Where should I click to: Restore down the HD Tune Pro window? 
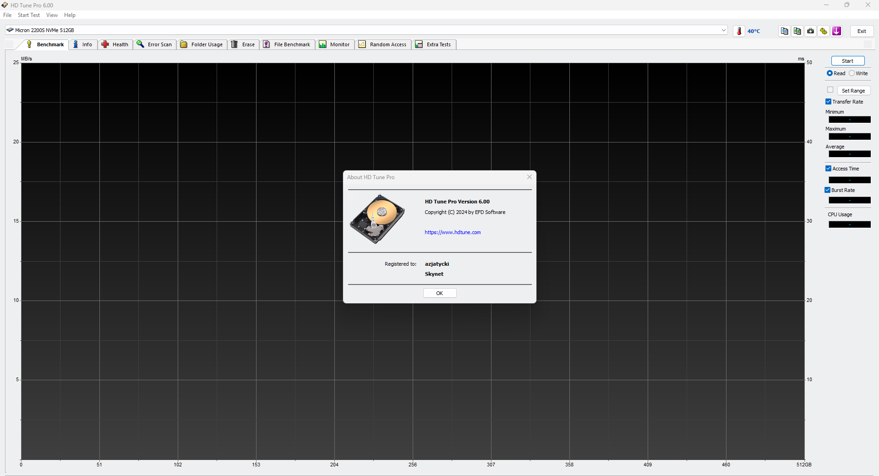point(847,5)
